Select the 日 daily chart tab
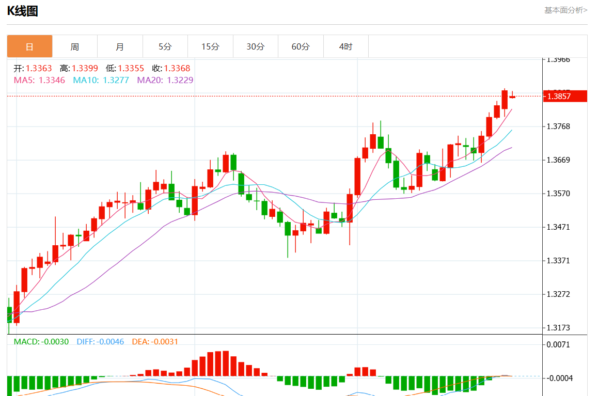This screenshot has height=396, width=598. pos(30,46)
